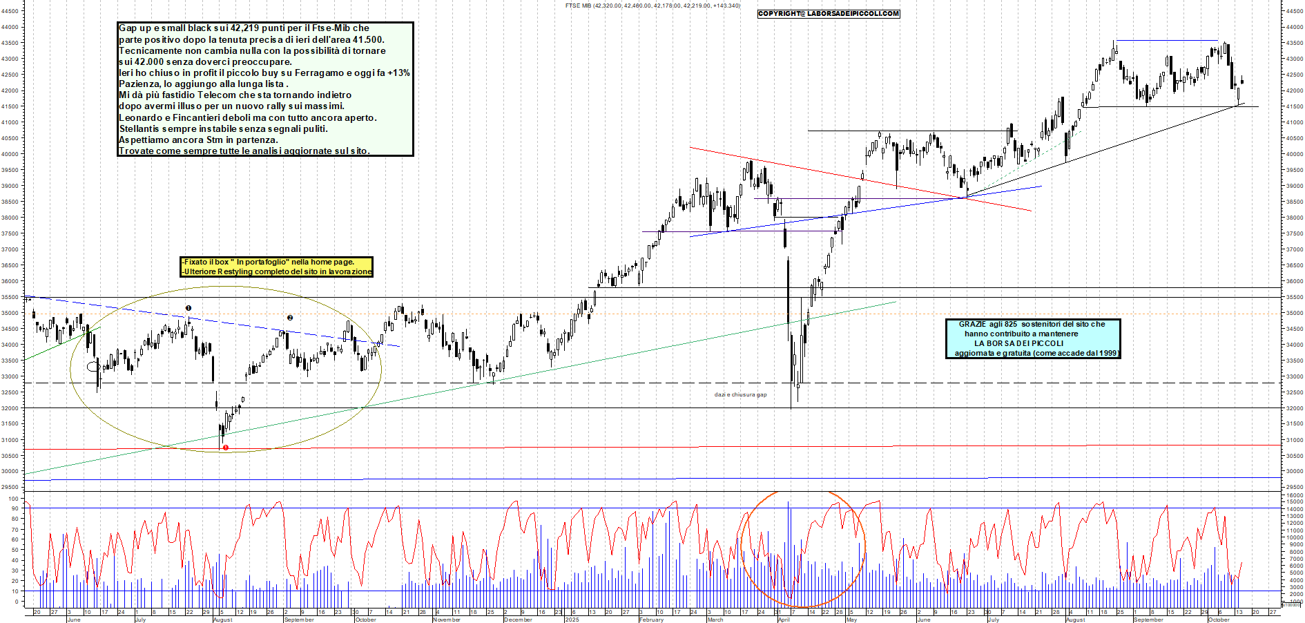1305x623 pixels.
Task: Click the black circled number 1 marker
Action: [188, 308]
